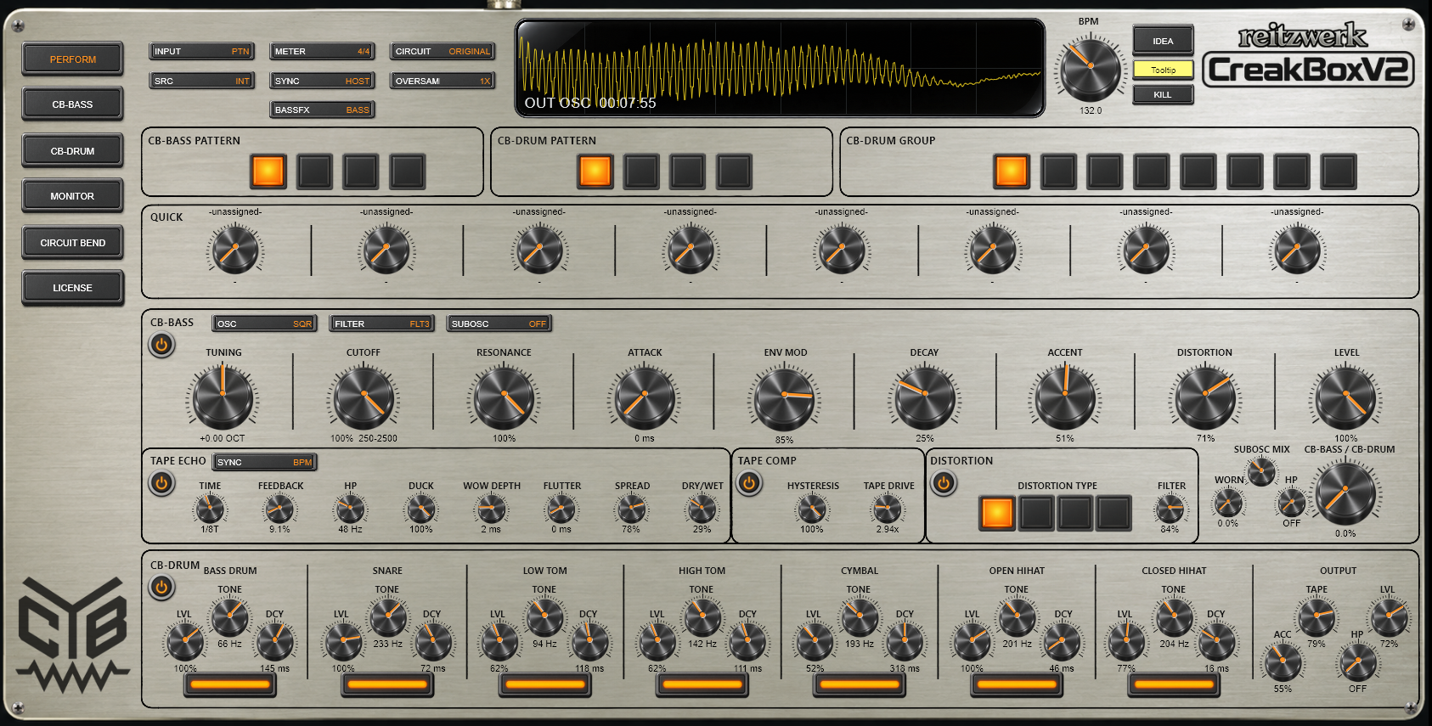The image size is (1432, 726).
Task: Select last CB-DRUM GROUP slot
Action: click(x=1339, y=172)
